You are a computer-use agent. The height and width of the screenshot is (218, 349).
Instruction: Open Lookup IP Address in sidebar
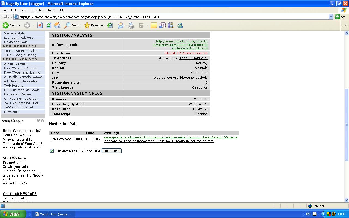pyautogui.click(x=19, y=38)
